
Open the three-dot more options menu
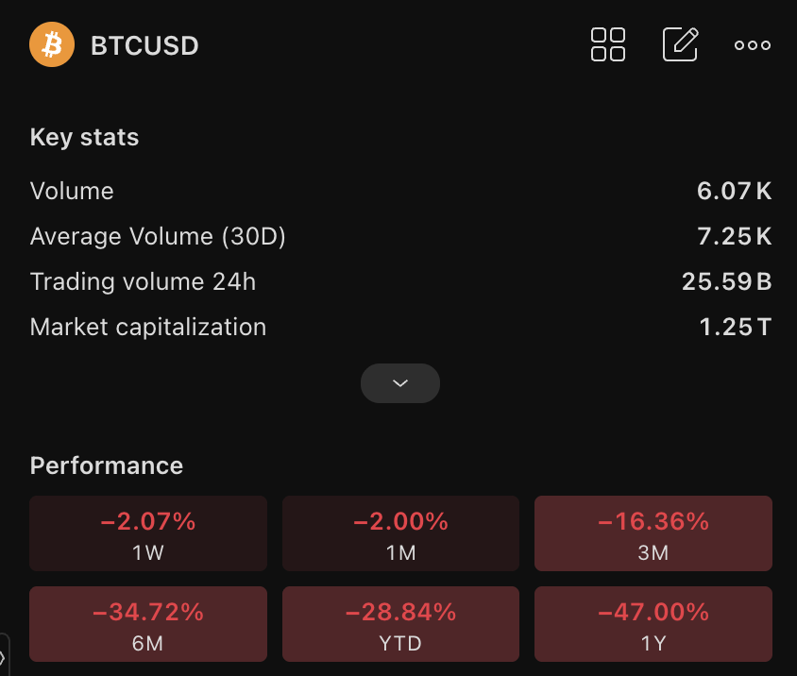pos(753,45)
